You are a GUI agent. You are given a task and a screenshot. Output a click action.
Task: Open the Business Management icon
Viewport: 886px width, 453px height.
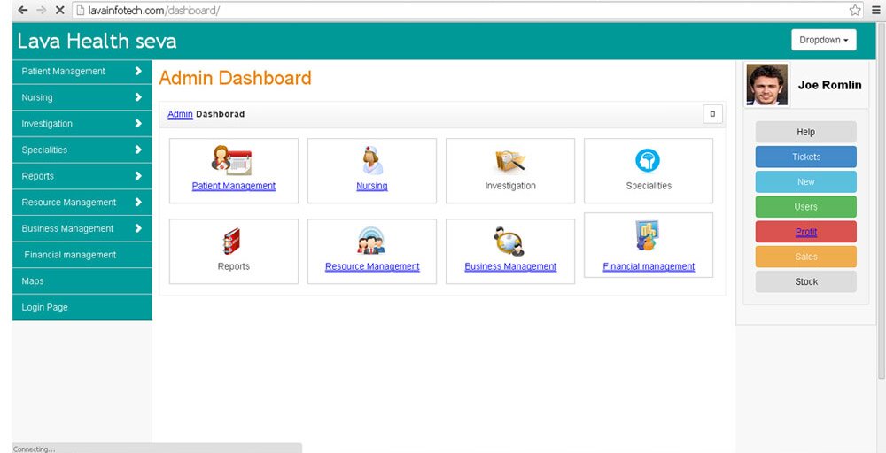tap(509, 241)
